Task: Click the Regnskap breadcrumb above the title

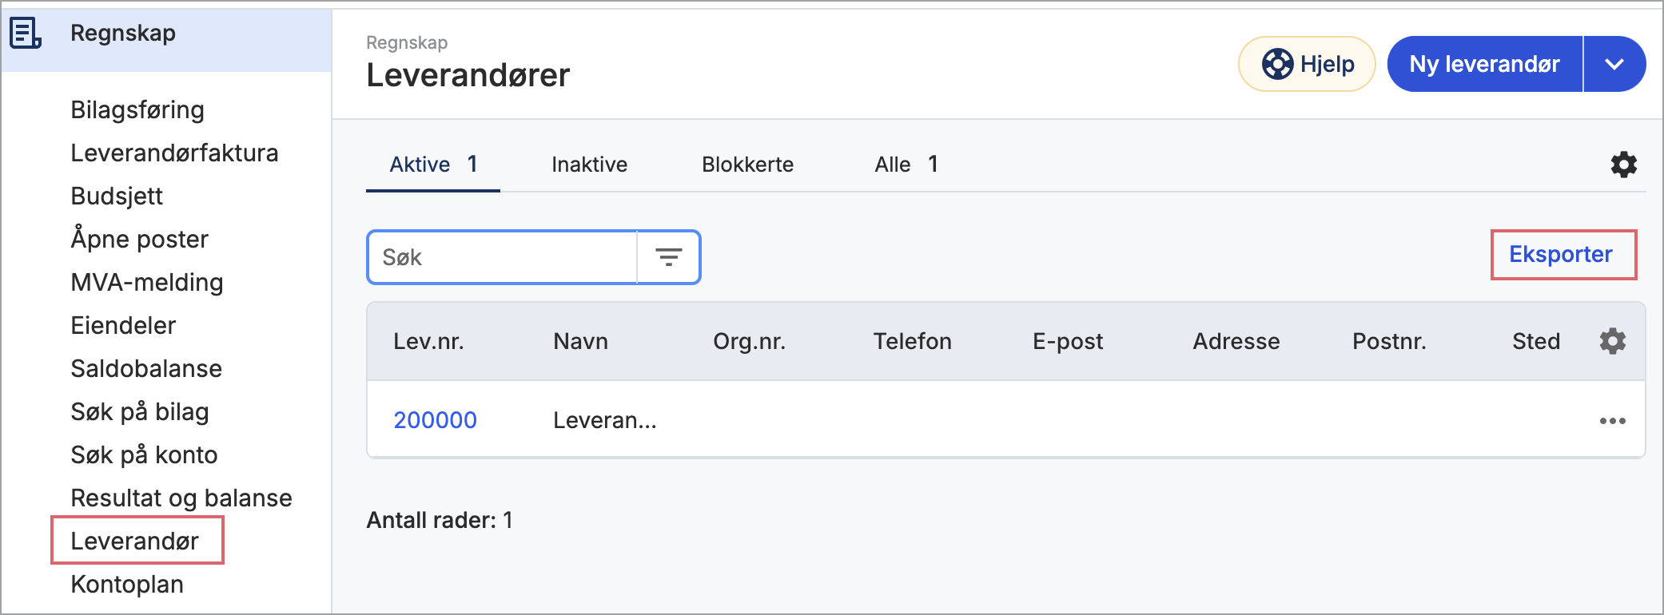Action: [407, 42]
